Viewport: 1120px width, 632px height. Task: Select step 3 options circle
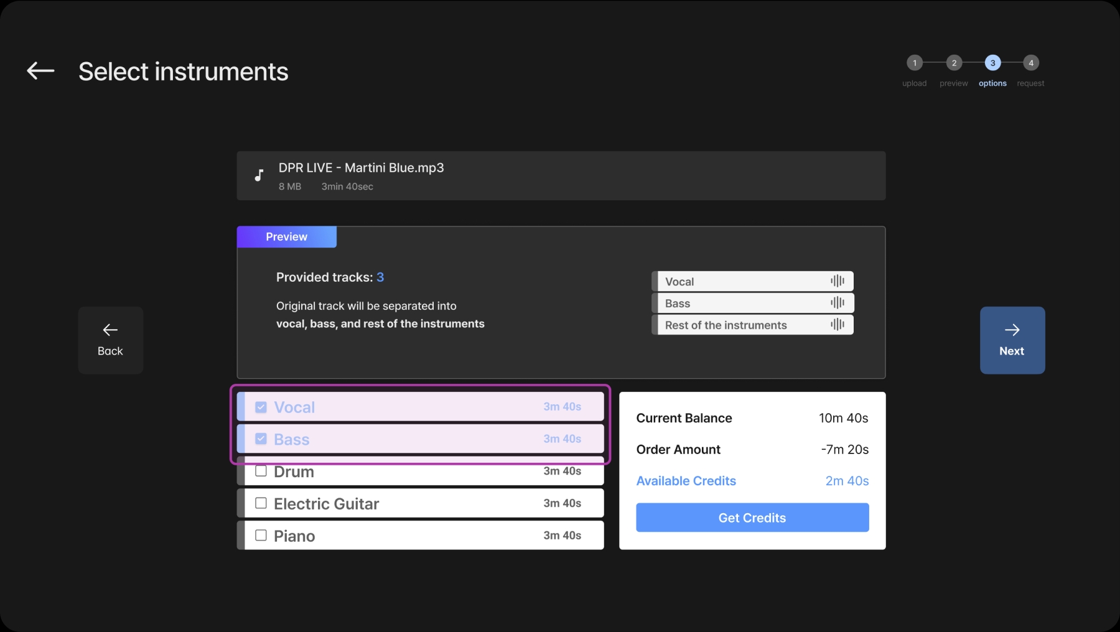click(992, 63)
